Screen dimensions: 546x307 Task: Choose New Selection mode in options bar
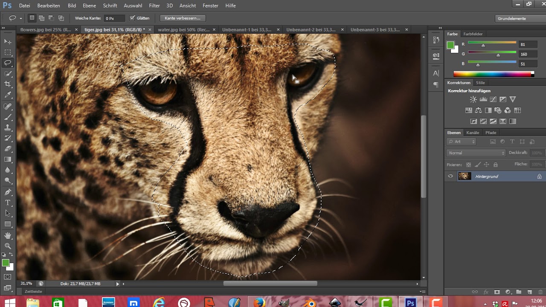tap(32, 18)
